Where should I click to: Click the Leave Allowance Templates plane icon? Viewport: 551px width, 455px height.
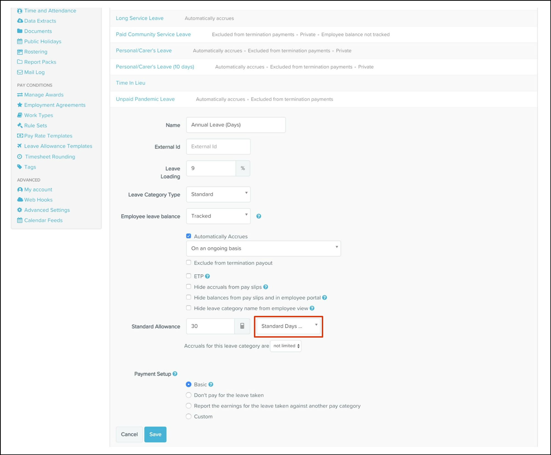click(x=20, y=146)
